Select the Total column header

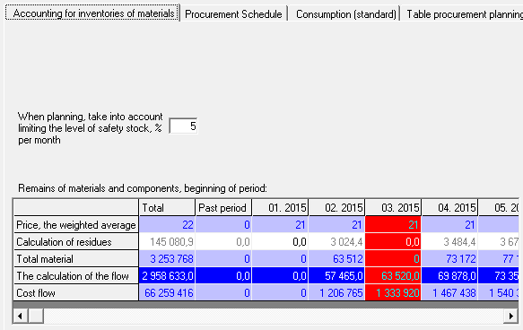tap(167, 208)
